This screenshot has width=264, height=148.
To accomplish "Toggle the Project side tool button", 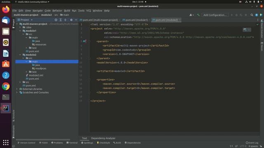I will pyautogui.click(x=14, y=24).
